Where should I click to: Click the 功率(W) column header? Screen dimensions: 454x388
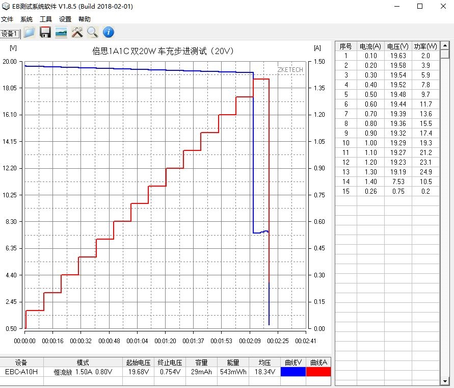(425, 46)
